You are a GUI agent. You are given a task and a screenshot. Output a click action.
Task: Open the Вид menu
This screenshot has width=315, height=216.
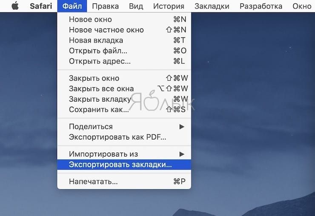pyautogui.click(x=136, y=6)
